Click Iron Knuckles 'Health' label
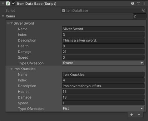 pyautogui.click(x=23, y=92)
